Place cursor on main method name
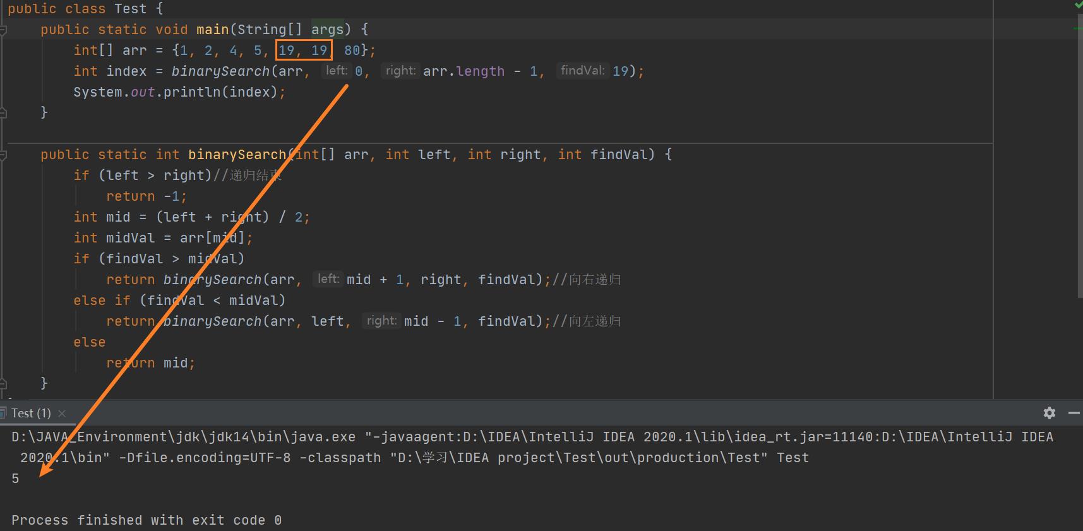The width and height of the screenshot is (1083, 531). coord(212,30)
